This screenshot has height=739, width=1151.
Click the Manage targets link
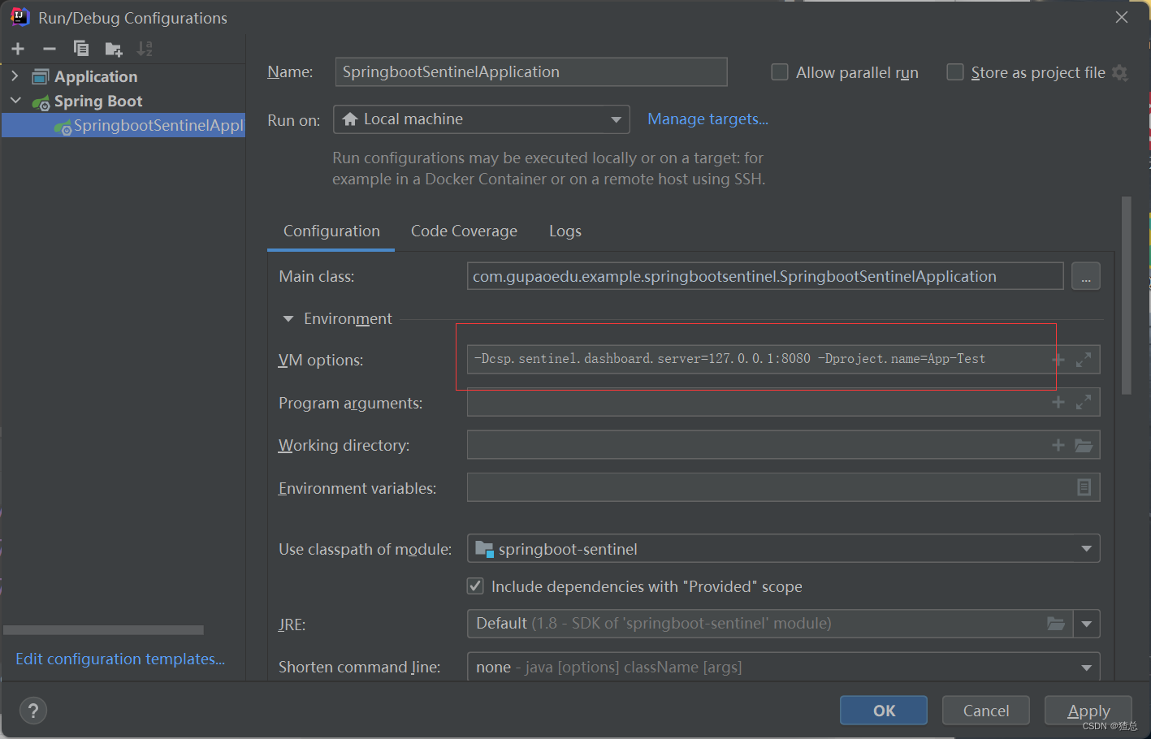tap(707, 119)
